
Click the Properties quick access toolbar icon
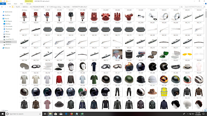[4, 1]
